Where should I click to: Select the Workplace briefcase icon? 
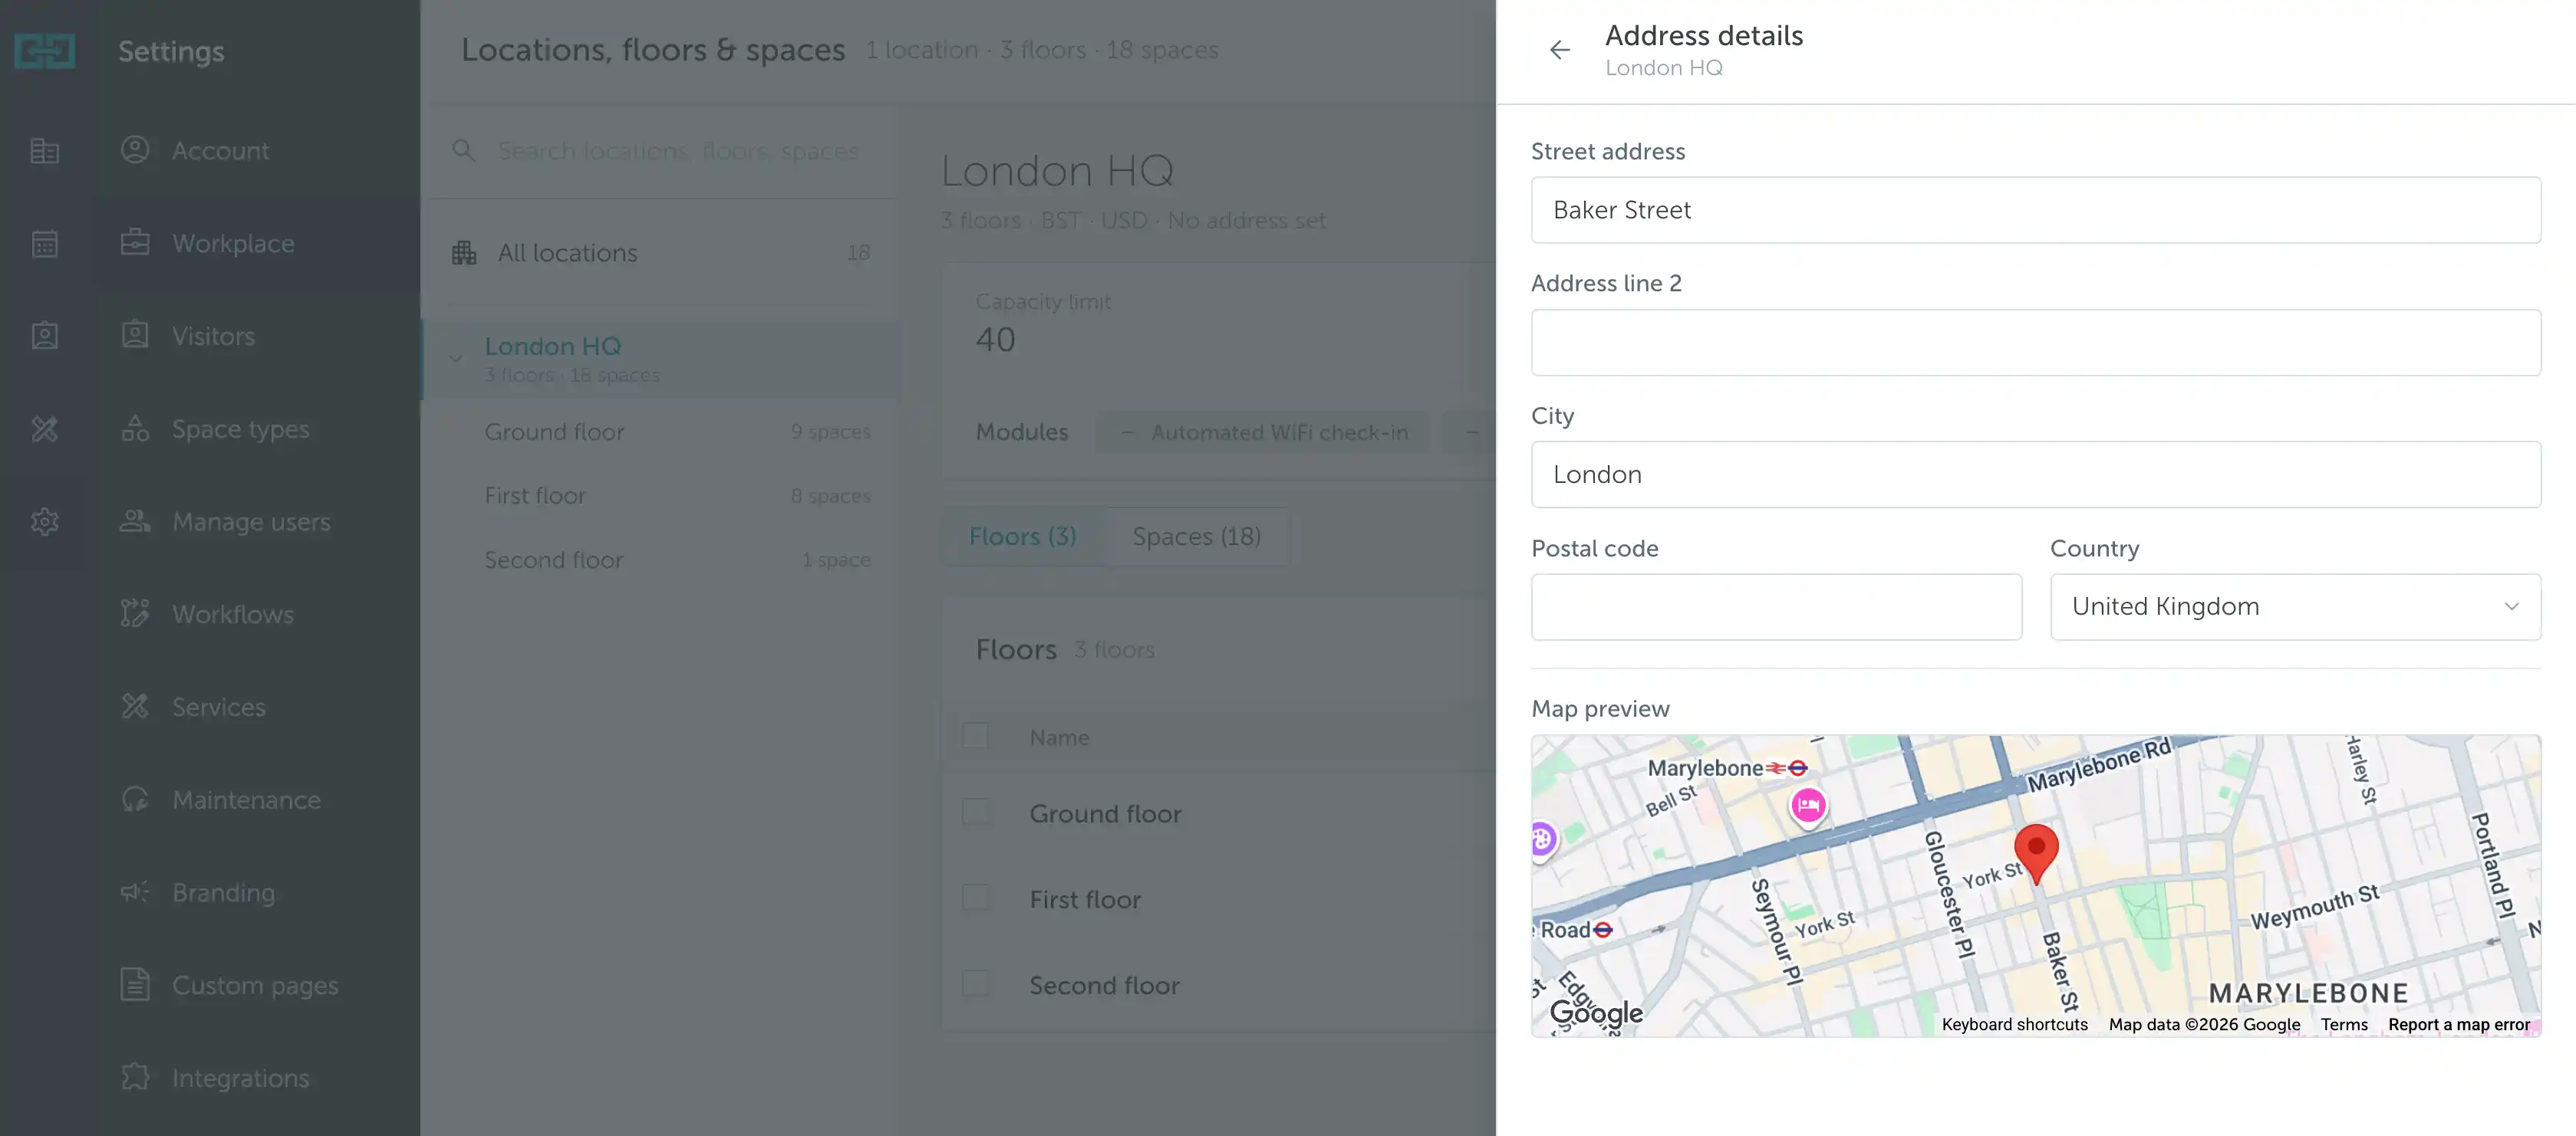(x=135, y=243)
